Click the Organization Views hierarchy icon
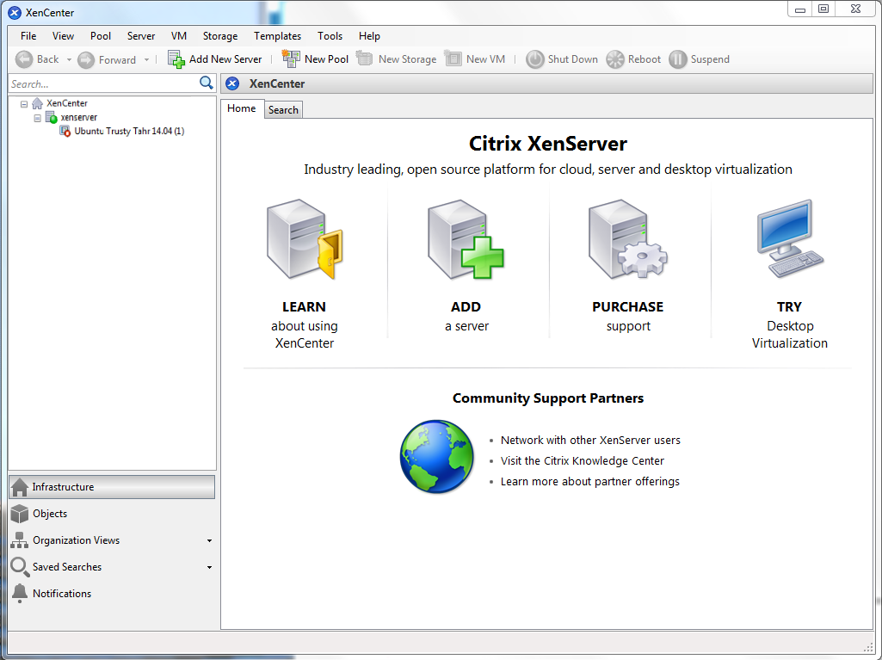Viewport: 882px width, 660px height. [19, 540]
